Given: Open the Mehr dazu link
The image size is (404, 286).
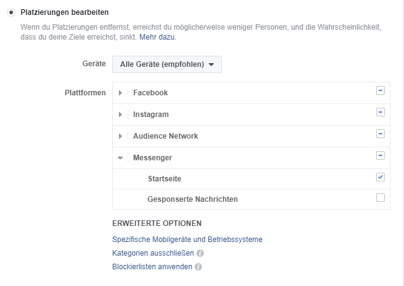Looking at the screenshot, I should tap(157, 37).
